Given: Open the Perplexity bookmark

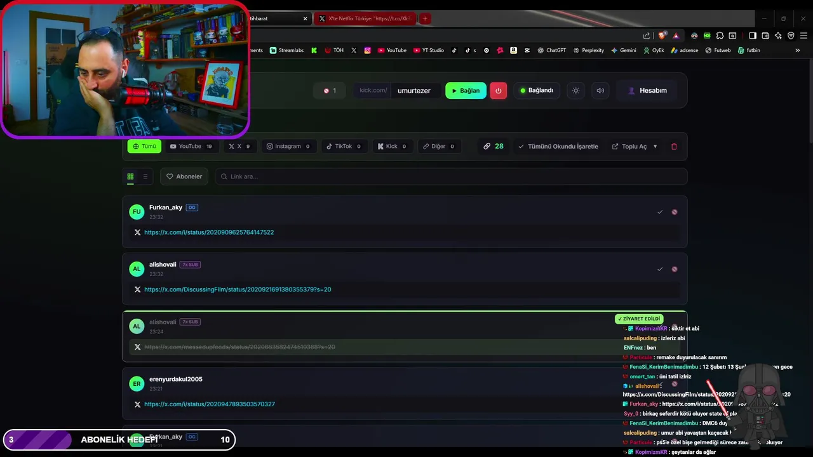Looking at the screenshot, I should [589, 50].
